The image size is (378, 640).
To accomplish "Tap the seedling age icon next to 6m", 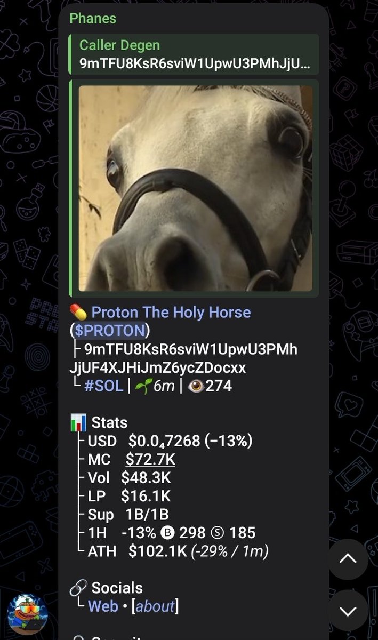I will pyautogui.click(x=142, y=386).
